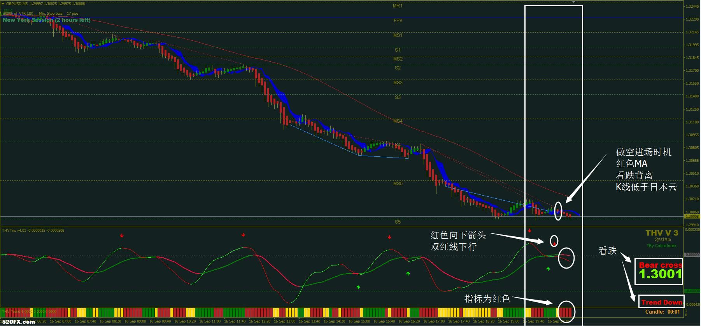Viewport: 701px width, 326px height.
Task: Click the "?By Cobraforex" credit text
Action: [661, 246]
